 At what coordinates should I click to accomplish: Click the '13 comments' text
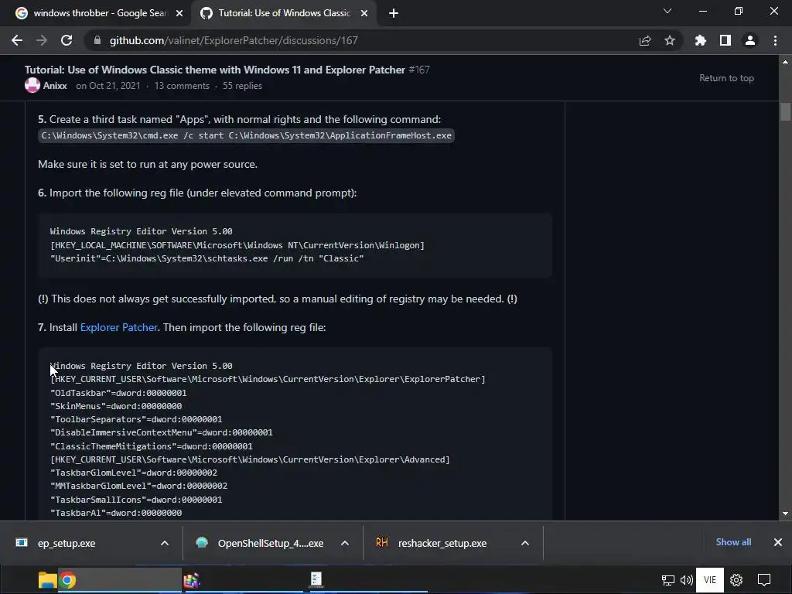pos(182,86)
